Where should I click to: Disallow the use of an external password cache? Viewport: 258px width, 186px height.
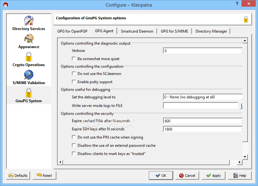(74, 146)
